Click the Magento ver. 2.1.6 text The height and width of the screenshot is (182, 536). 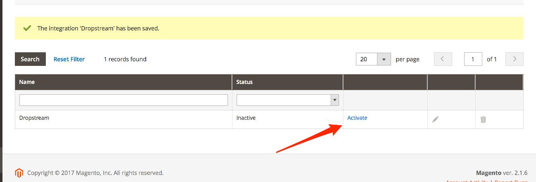[502, 173]
